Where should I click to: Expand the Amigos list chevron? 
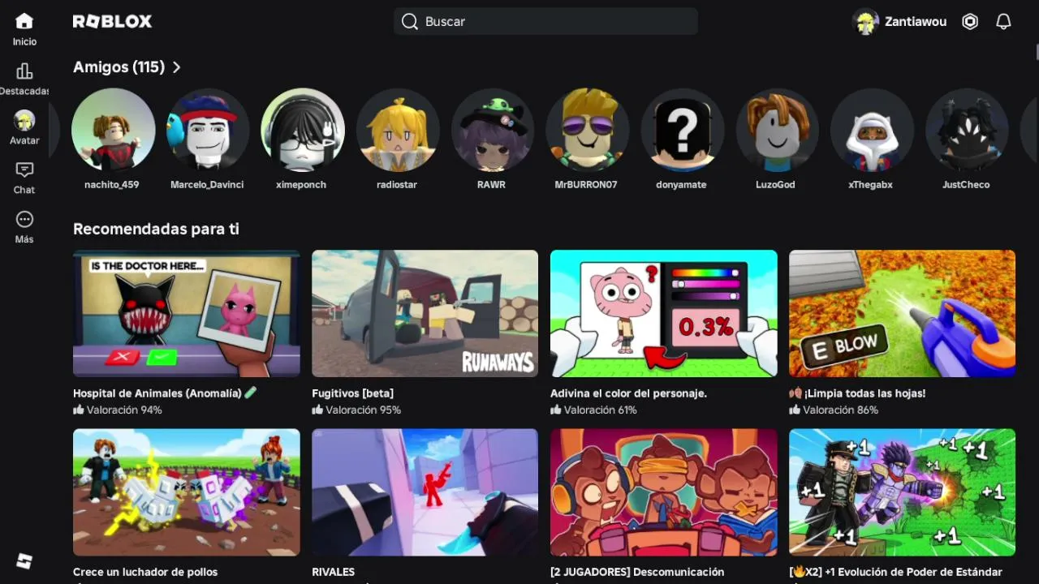click(x=176, y=67)
